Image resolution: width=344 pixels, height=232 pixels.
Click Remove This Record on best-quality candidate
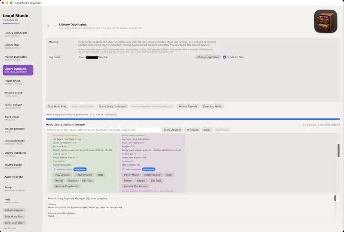coord(135,186)
